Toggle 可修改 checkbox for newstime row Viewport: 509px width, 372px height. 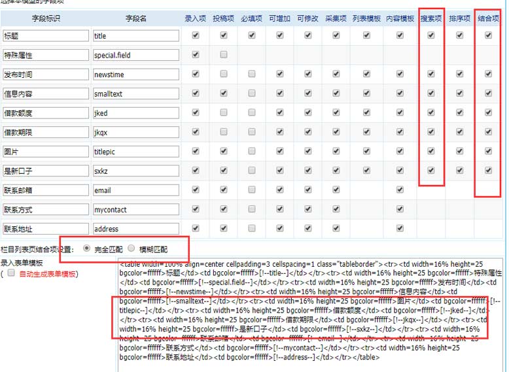(x=308, y=74)
